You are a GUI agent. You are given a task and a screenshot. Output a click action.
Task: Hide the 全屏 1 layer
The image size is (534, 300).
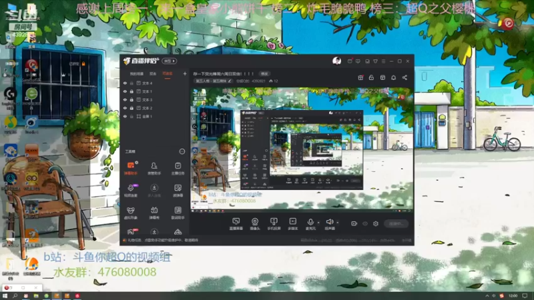click(x=125, y=116)
